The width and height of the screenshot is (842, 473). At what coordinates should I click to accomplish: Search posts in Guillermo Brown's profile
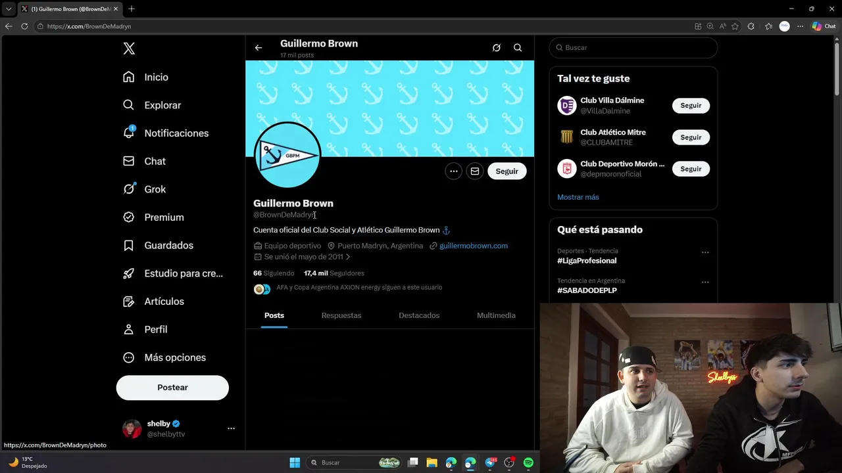[518, 48]
